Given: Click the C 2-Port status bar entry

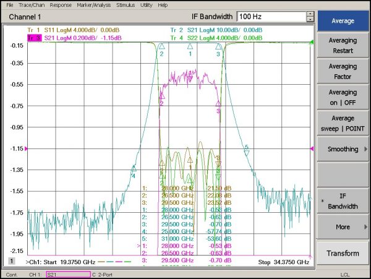Looking at the screenshot, I should tap(102, 275).
